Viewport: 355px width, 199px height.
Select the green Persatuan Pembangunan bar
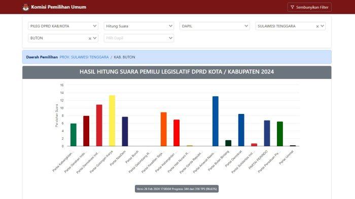280,134
